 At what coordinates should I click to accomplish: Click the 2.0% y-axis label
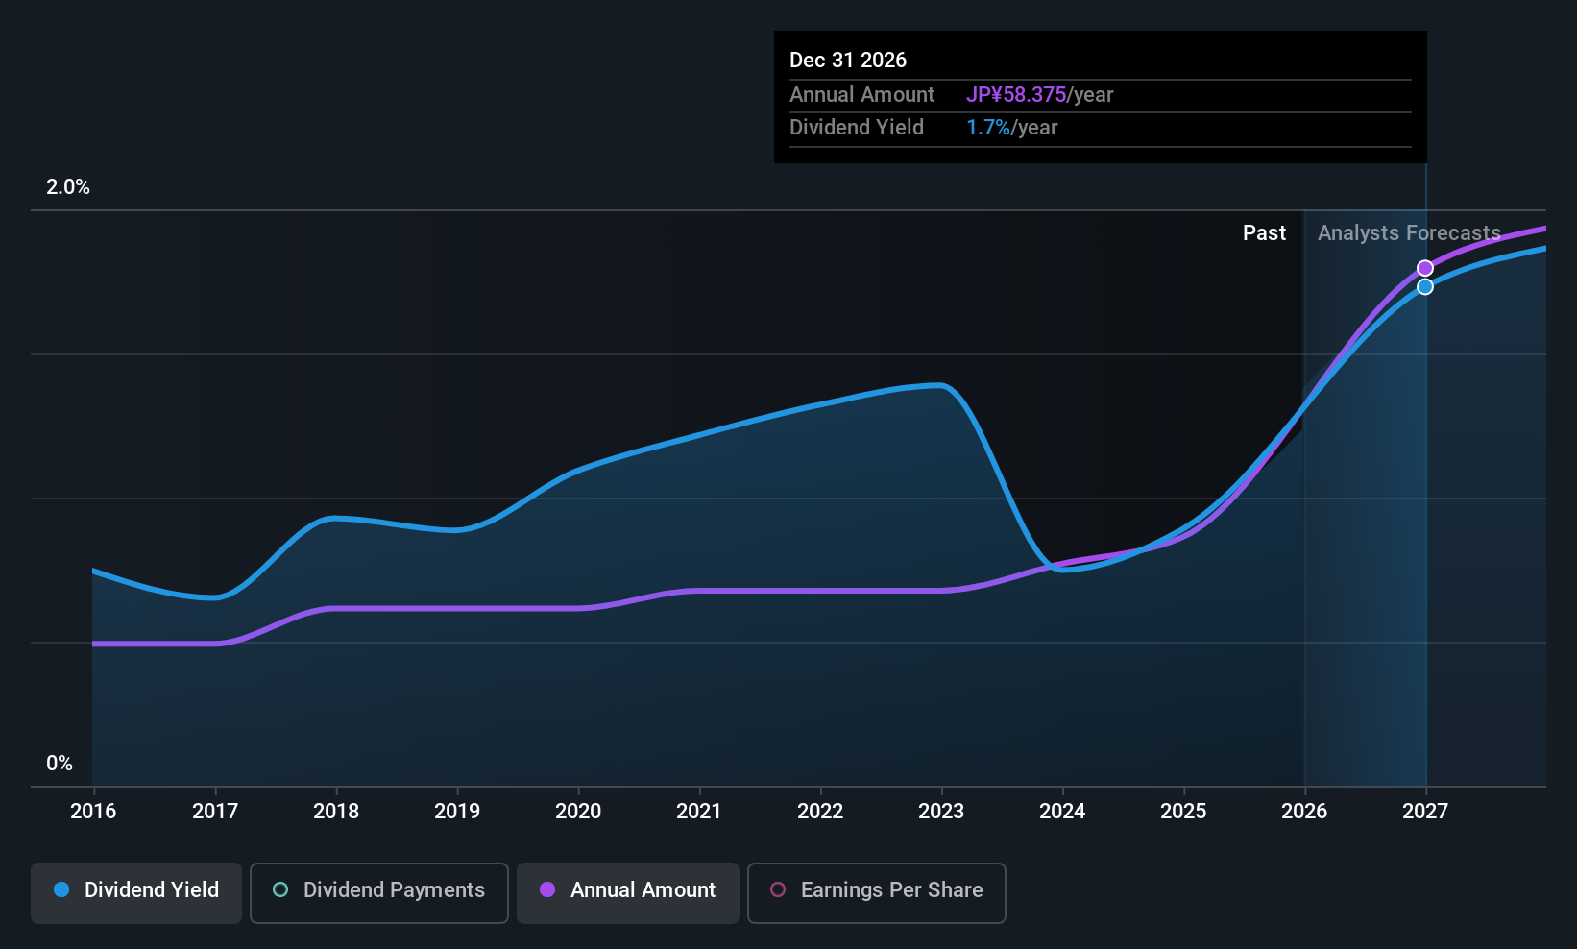pyautogui.click(x=68, y=186)
